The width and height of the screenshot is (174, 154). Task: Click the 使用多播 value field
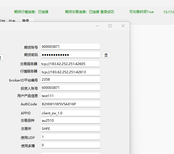click(x=71, y=145)
